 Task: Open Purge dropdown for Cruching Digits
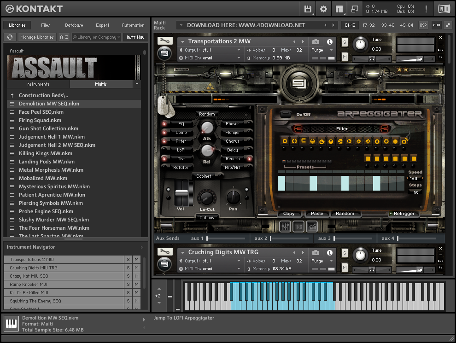point(331,261)
